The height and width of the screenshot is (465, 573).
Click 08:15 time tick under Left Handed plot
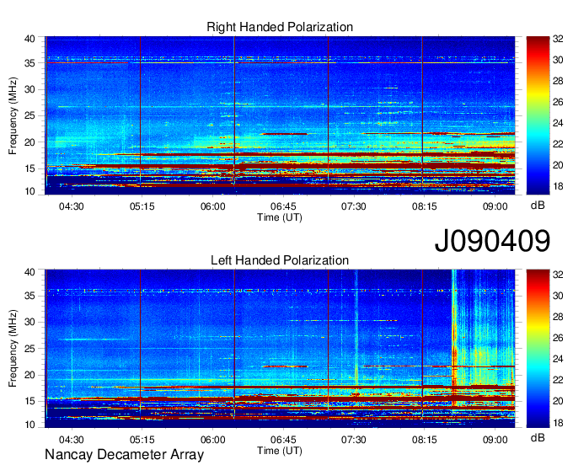pyautogui.click(x=424, y=440)
